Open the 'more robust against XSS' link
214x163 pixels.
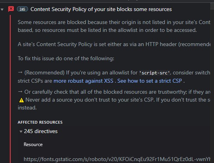click(x=84, y=81)
